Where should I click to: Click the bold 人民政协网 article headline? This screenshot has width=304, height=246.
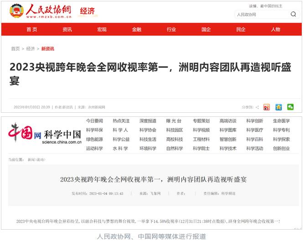pyautogui.click(x=150, y=74)
